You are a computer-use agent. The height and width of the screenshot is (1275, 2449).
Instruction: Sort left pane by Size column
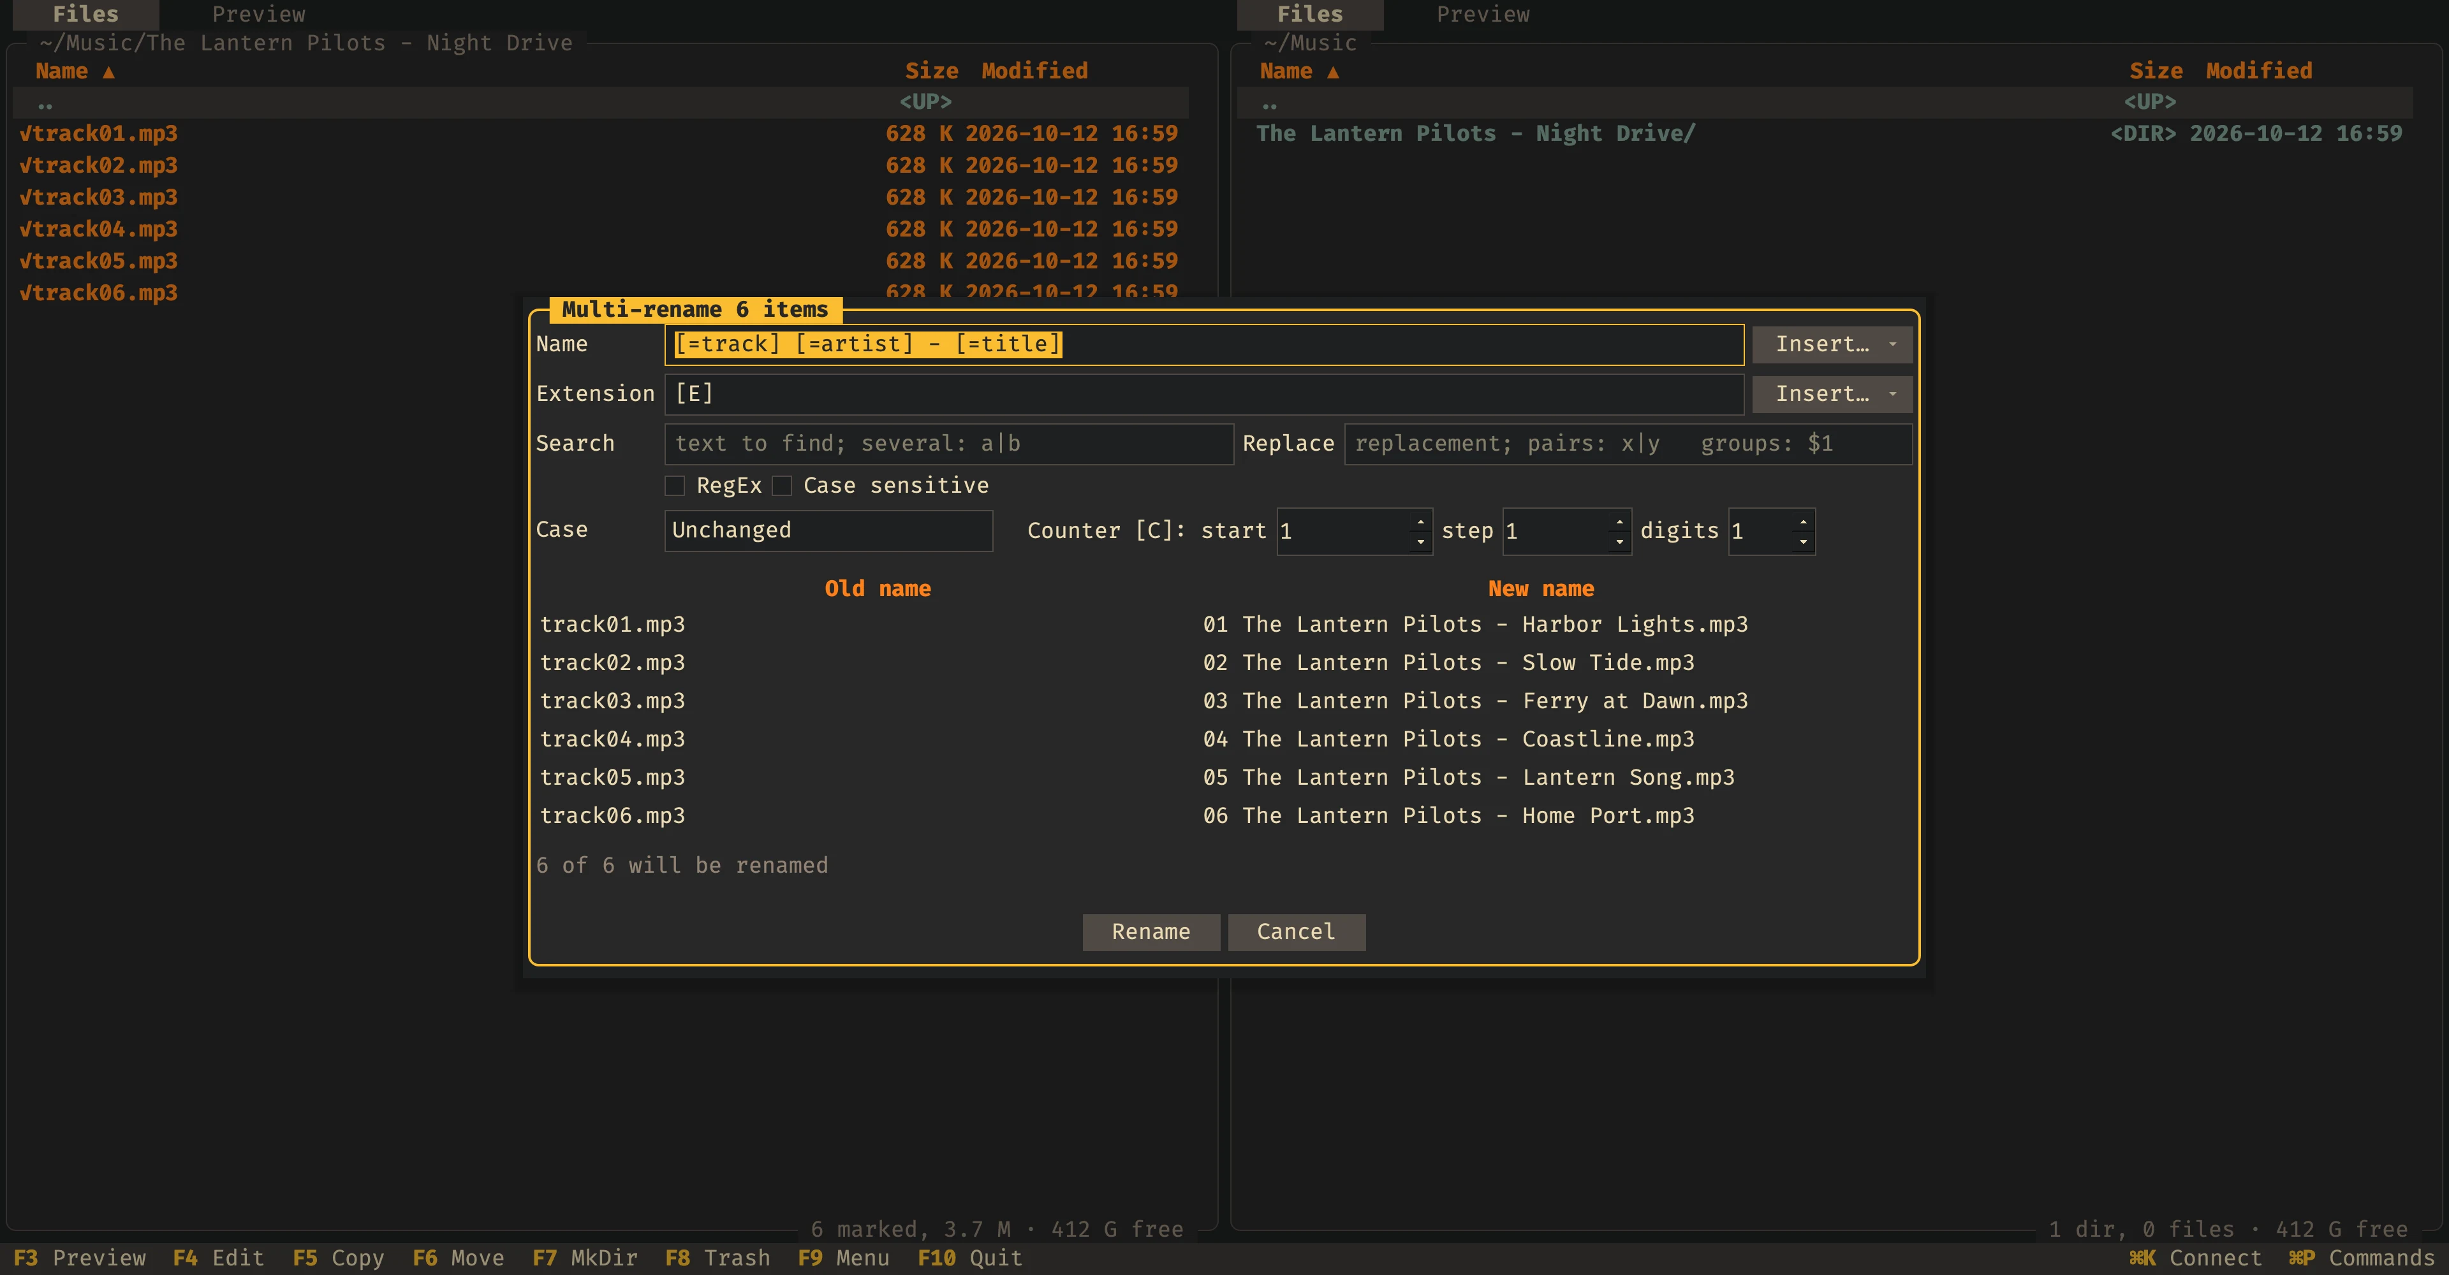[x=932, y=71]
